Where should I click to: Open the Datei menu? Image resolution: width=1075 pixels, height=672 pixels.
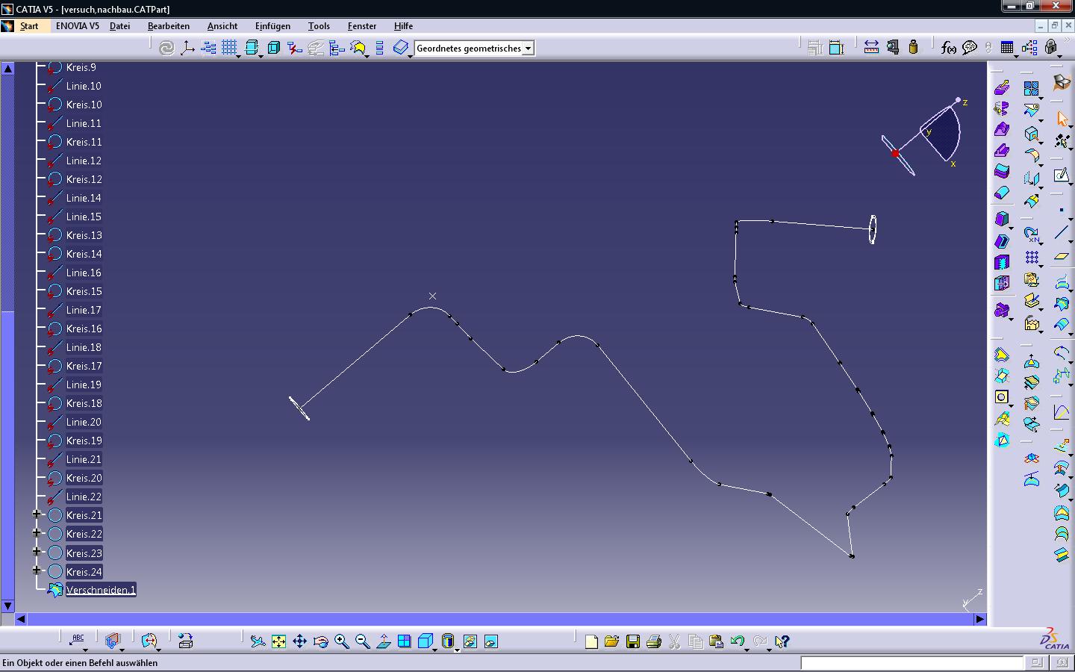click(120, 26)
